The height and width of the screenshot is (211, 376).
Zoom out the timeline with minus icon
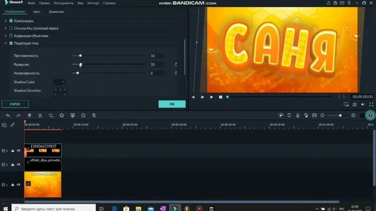[323, 115]
